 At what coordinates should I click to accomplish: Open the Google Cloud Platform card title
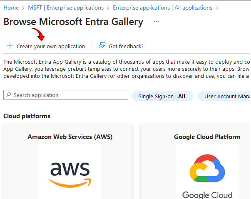(207, 137)
